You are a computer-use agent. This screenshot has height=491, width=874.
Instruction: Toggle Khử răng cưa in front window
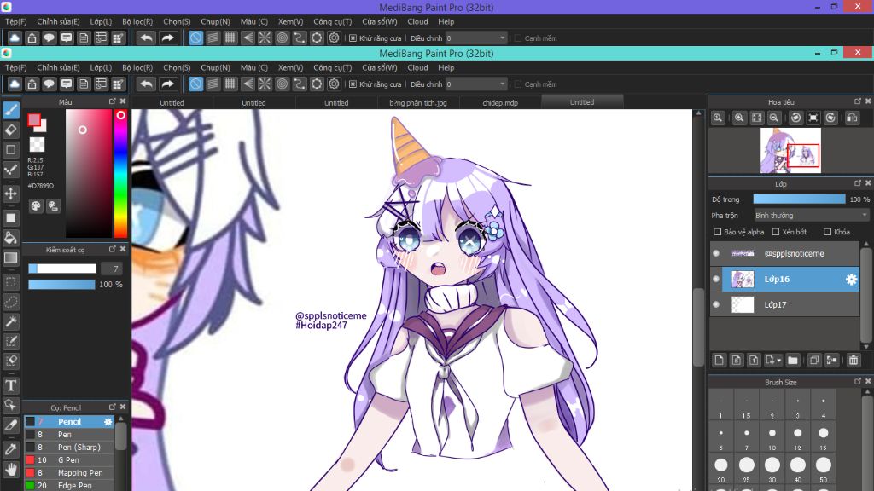pyautogui.click(x=353, y=84)
